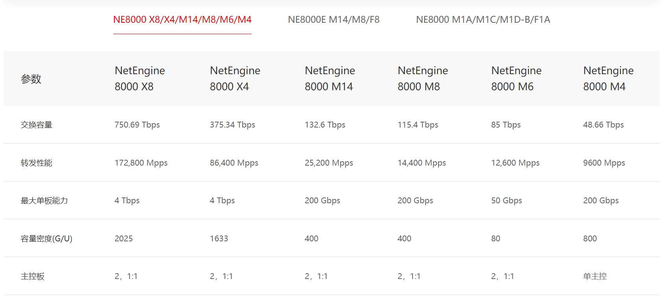The height and width of the screenshot is (301, 663).
Task: Click the NetEngine 8000 X4 column header
Action: 235,78
